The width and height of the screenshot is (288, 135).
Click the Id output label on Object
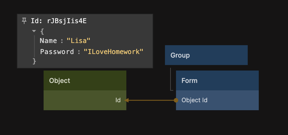(x=118, y=100)
